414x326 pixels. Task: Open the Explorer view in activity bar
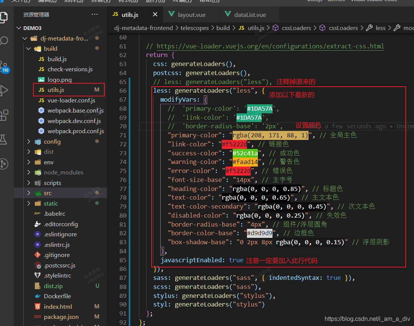pyautogui.click(x=4, y=17)
